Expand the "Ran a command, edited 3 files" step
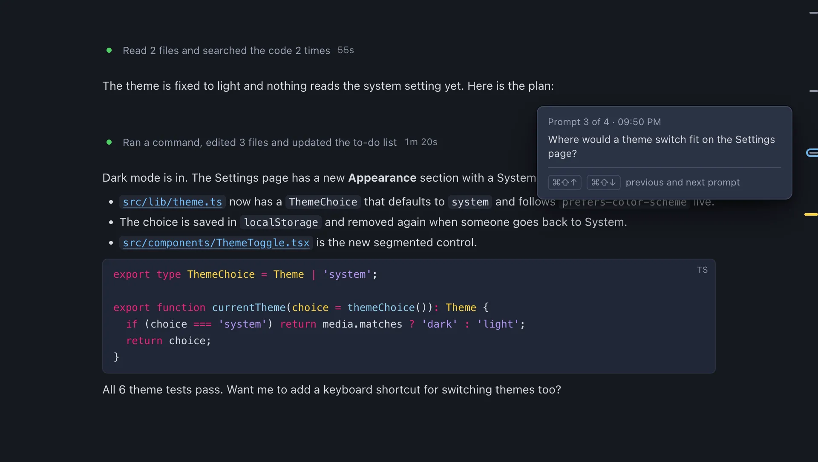The image size is (818, 462). coord(259,143)
